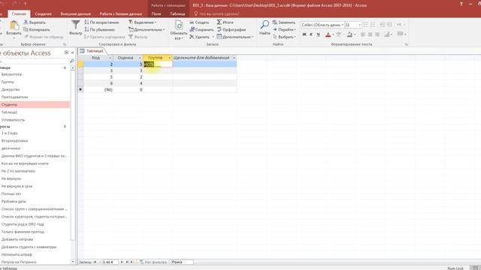Switch to Работа с базами данных tab
481x270 pixels.
pos(121,13)
